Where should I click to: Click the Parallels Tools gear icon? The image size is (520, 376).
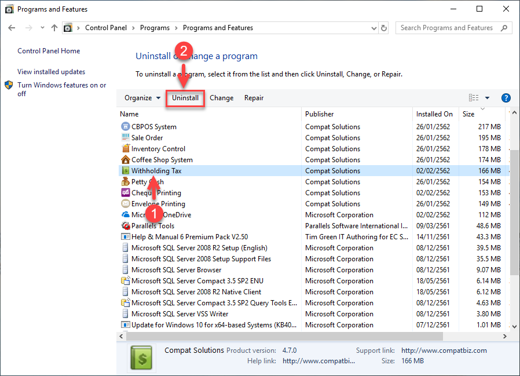coord(125,226)
